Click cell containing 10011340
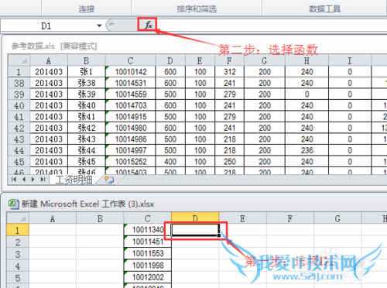 (148, 230)
